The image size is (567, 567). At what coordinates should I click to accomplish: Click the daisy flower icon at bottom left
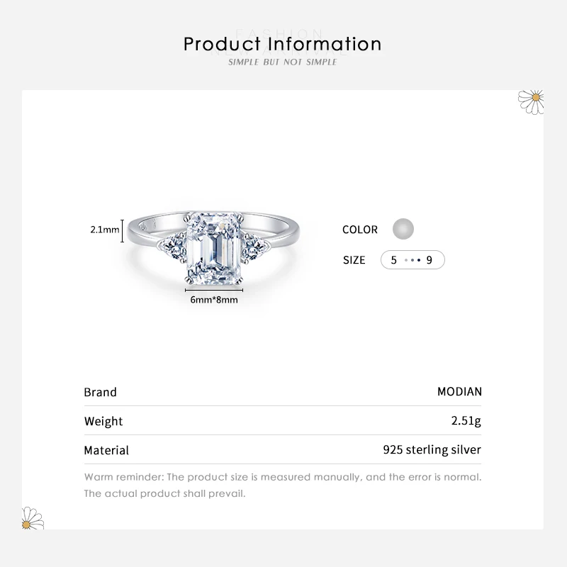[x=33, y=519]
